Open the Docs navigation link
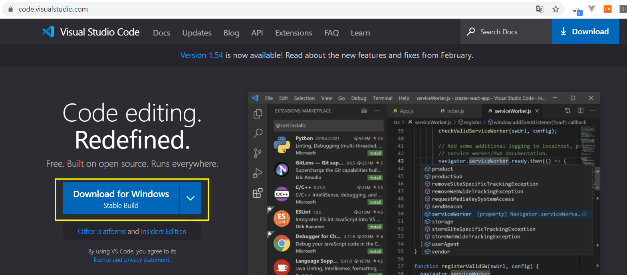The height and width of the screenshot is (275, 627). (x=162, y=33)
